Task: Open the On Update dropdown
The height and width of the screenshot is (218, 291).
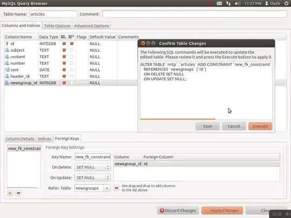Action: pos(93,178)
